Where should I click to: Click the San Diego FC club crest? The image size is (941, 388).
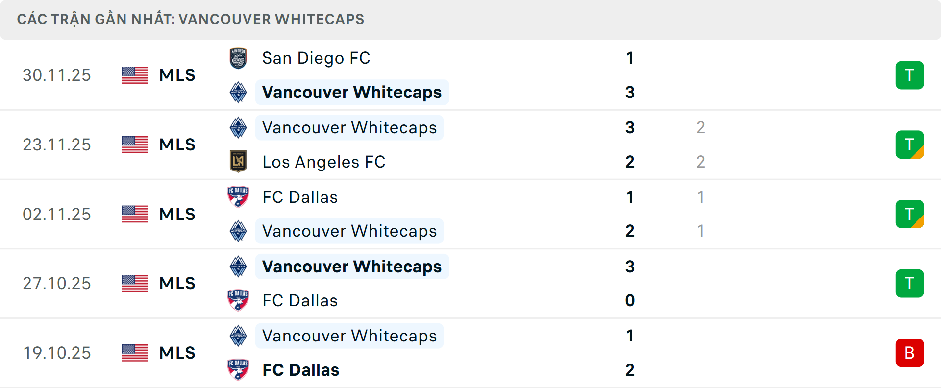coord(238,58)
